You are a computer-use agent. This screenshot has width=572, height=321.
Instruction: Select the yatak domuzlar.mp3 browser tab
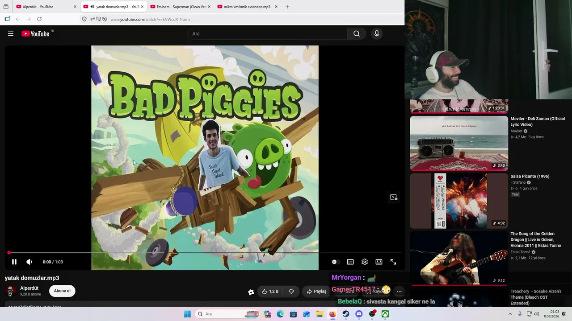coord(114,7)
